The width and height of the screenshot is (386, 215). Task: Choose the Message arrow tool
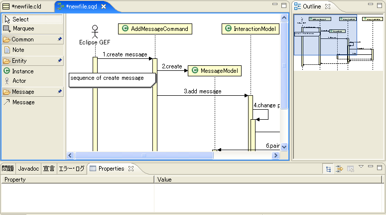coord(32,102)
